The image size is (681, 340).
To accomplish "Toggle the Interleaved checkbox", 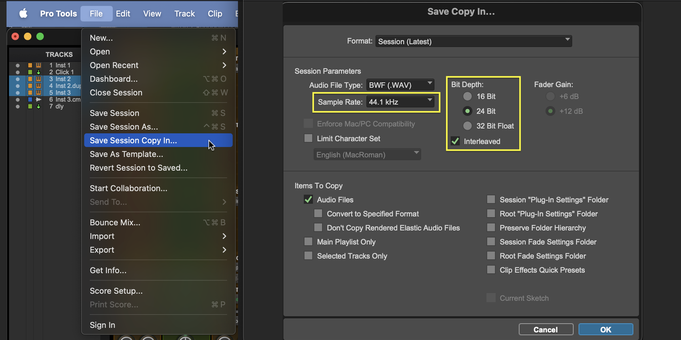I will pyautogui.click(x=455, y=141).
